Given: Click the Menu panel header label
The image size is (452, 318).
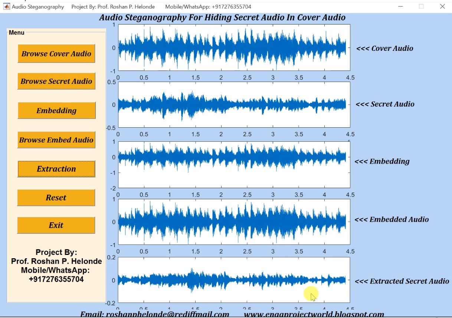Looking at the screenshot, I should 16,33.
